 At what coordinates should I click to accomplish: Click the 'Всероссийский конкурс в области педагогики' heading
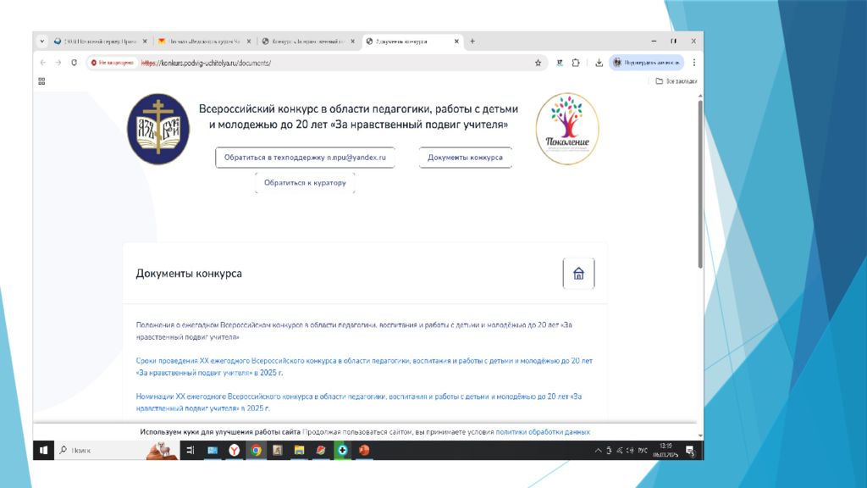click(358, 117)
